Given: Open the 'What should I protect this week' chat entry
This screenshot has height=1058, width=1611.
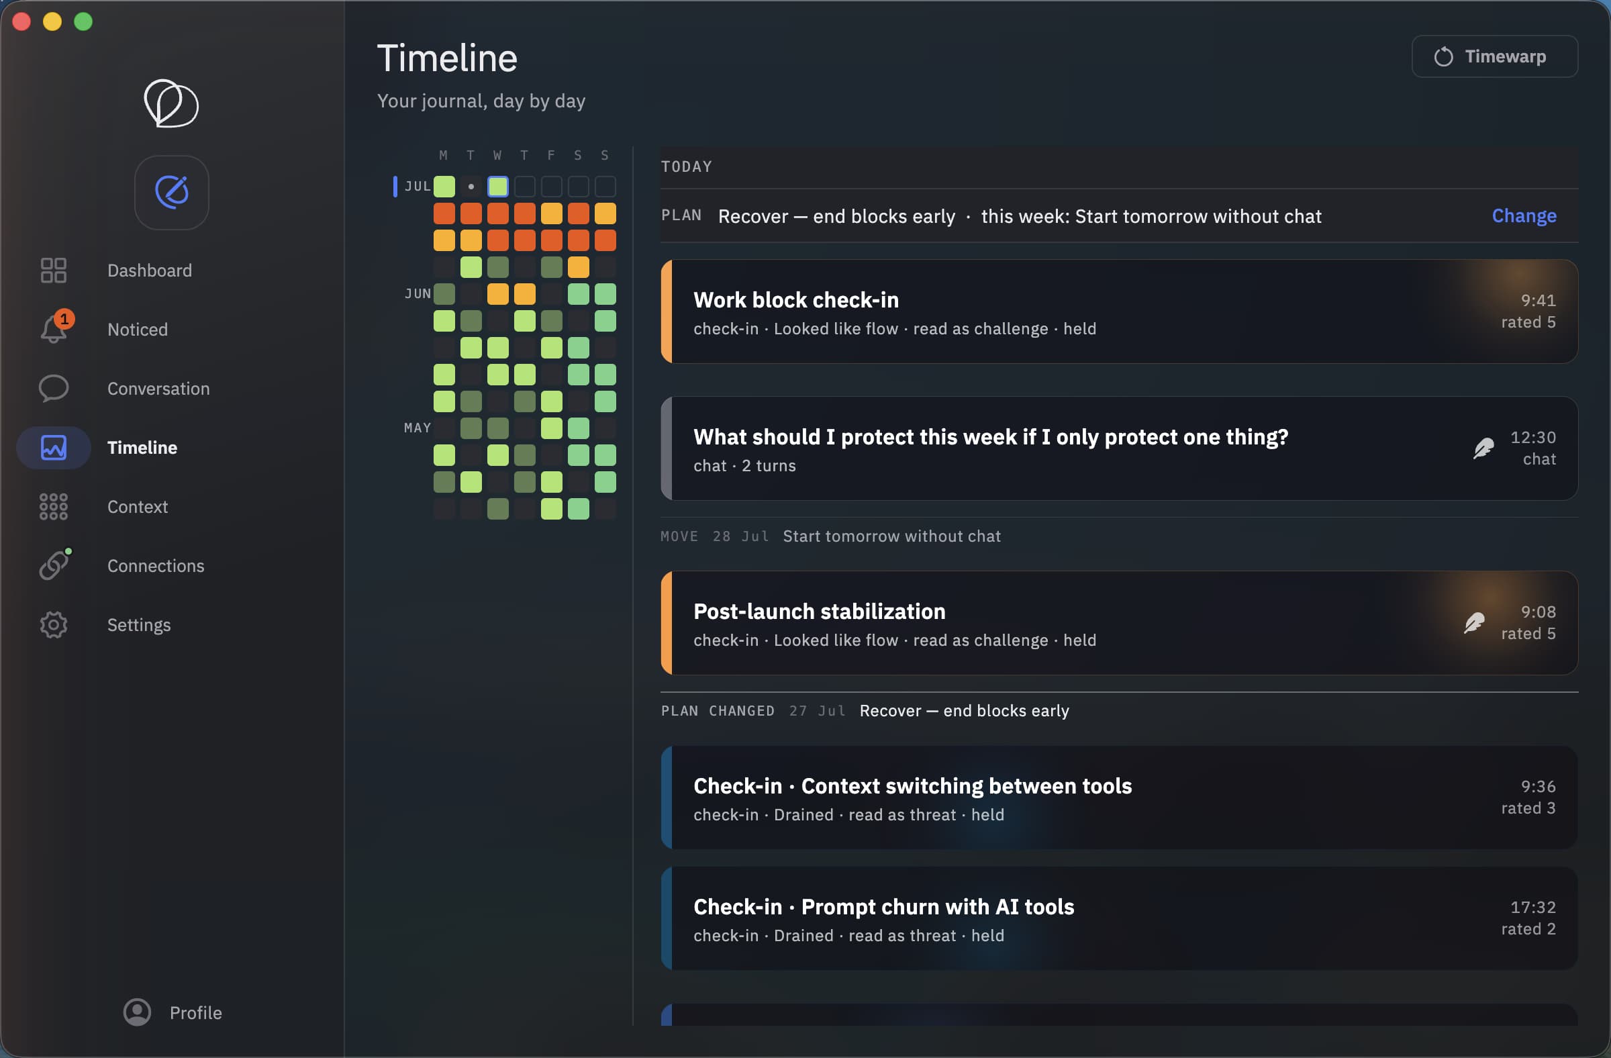Looking at the screenshot, I should 1119,448.
